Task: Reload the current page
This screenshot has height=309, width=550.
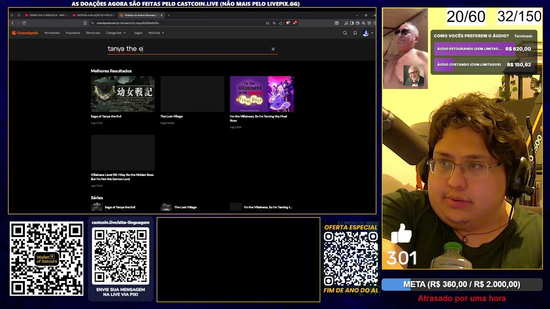Action: tap(24, 23)
